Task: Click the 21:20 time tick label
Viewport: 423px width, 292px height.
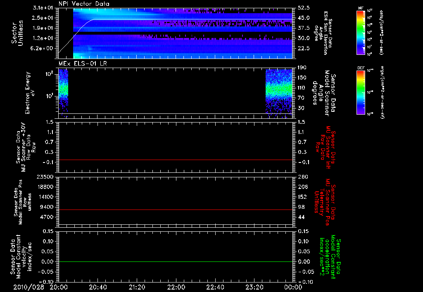Action: 137,287
